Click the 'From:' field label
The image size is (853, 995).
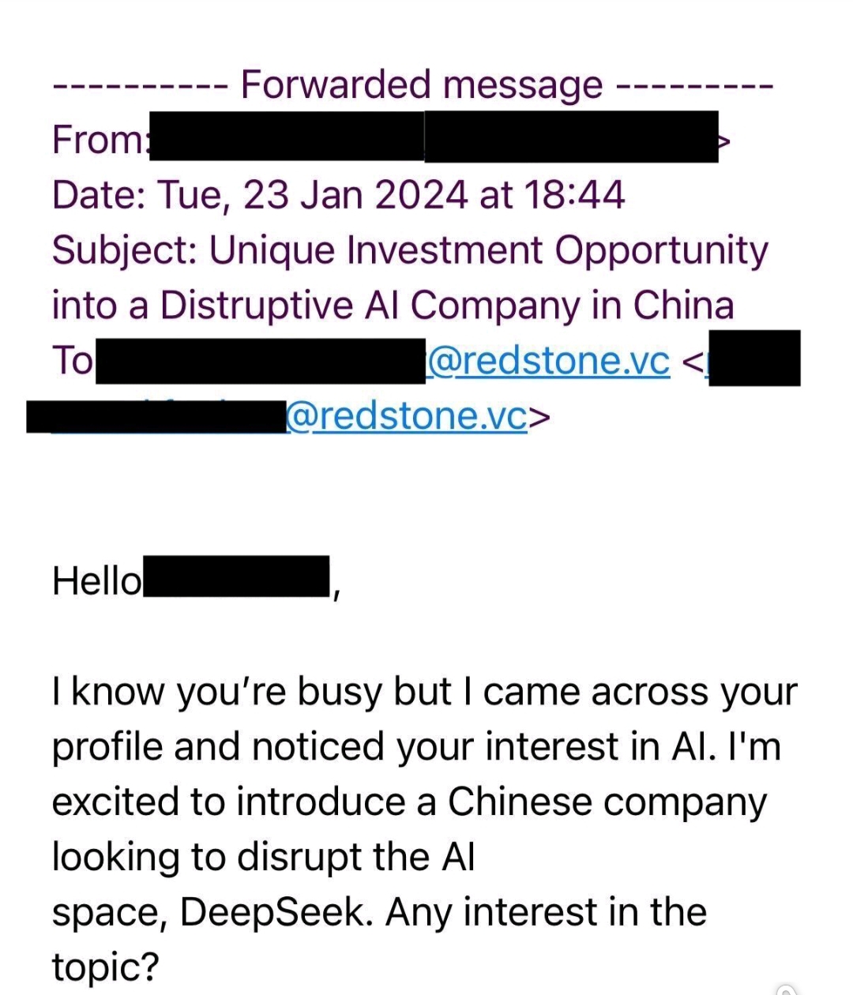coord(100,140)
